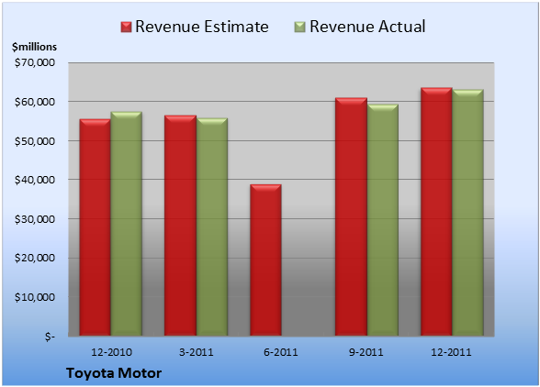Click the '3-2011' quarter label
This screenshot has width=540, height=387.
197,352
